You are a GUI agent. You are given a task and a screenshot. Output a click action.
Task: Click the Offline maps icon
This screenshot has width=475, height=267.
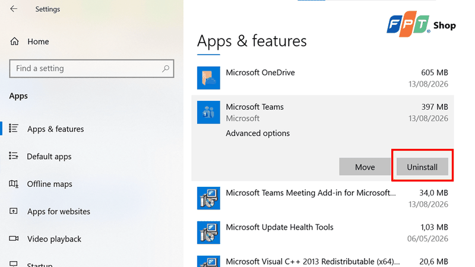(x=13, y=183)
